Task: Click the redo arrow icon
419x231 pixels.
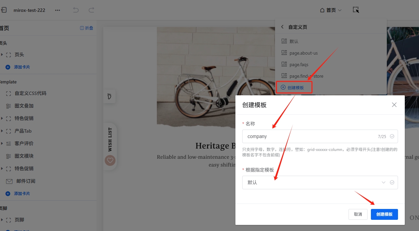Action: click(x=91, y=10)
